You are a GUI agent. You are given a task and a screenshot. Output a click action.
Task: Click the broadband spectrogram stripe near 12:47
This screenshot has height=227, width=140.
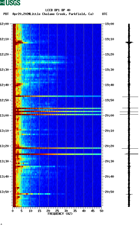(57, 96)
